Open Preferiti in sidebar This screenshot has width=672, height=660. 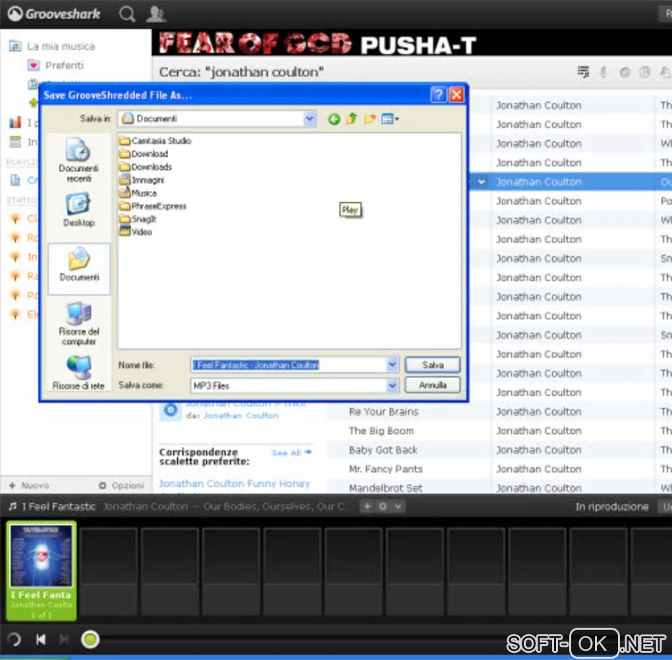pos(56,65)
